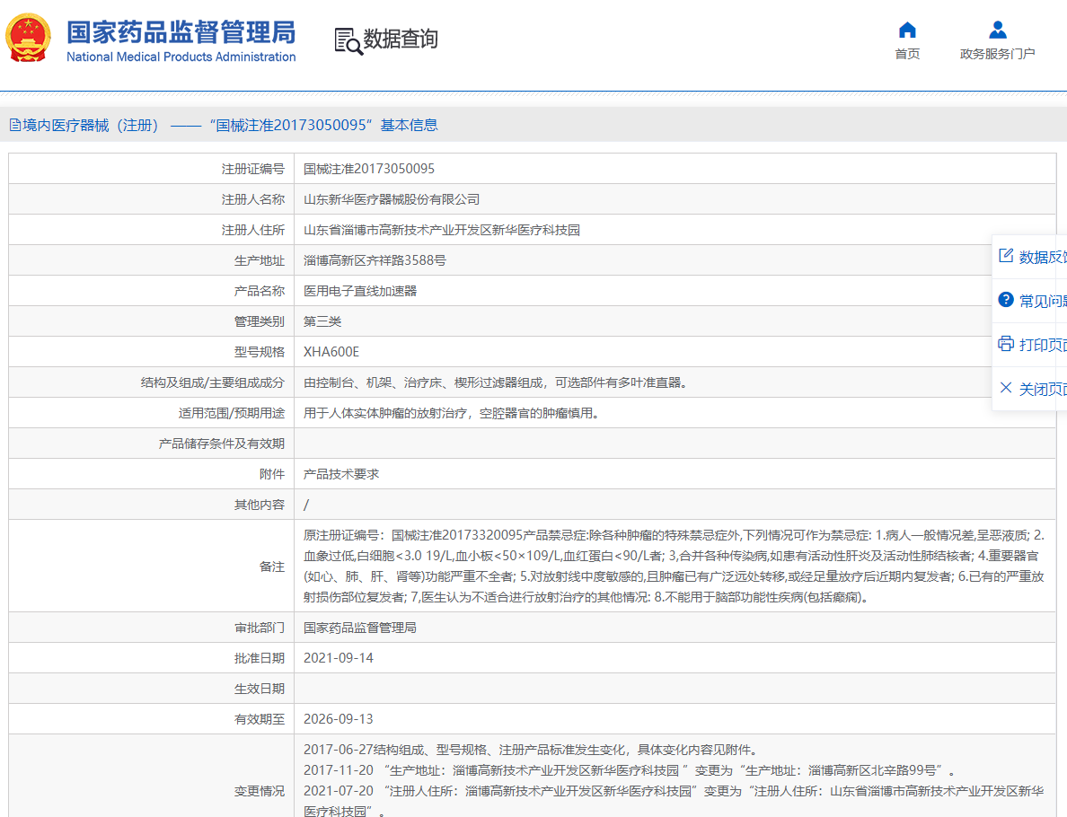Image resolution: width=1067 pixels, height=817 pixels.
Task: Click the 注册人住所 label
Action: (x=253, y=230)
